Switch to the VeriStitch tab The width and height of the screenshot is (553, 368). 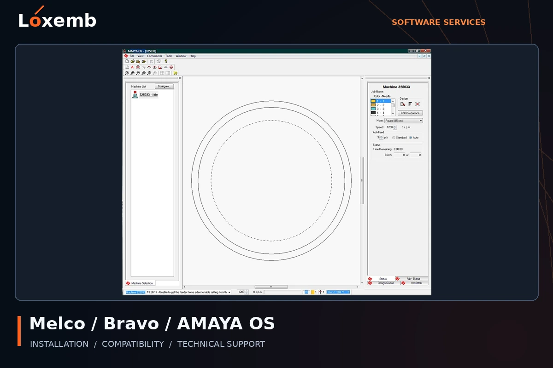point(415,283)
